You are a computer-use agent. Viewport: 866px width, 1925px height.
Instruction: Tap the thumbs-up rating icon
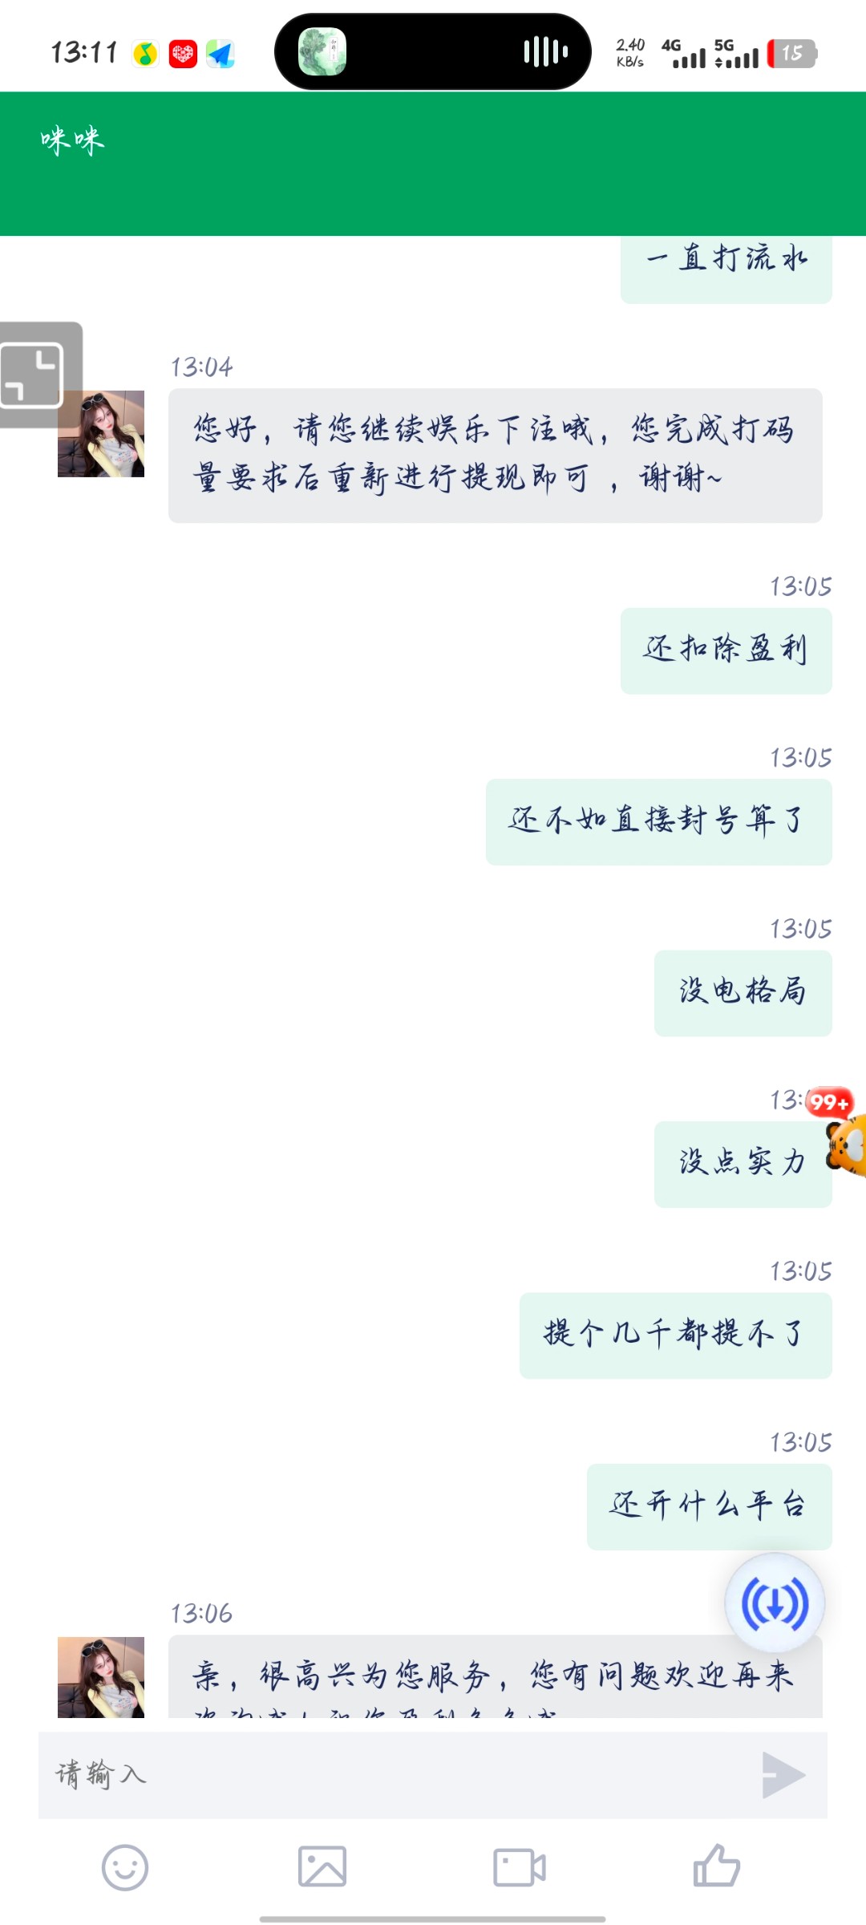[716, 1866]
